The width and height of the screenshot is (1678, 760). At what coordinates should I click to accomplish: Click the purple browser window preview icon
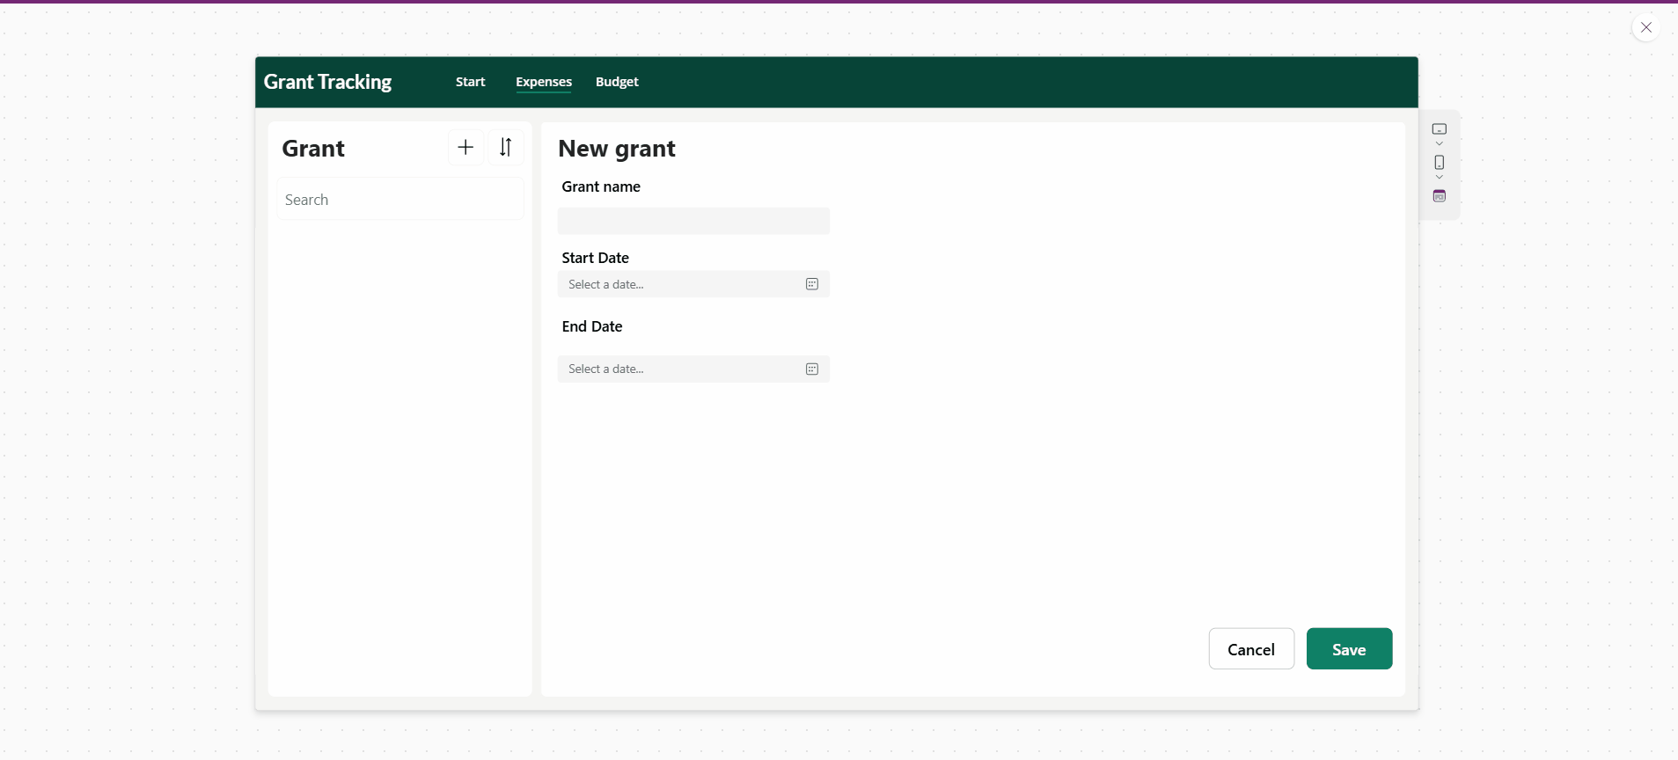(x=1440, y=196)
